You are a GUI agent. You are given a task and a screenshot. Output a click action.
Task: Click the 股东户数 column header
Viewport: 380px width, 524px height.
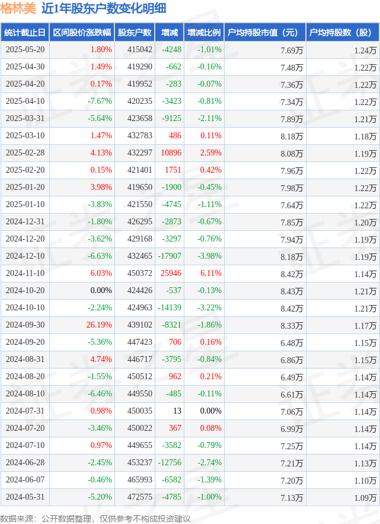pyautogui.click(x=135, y=33)
